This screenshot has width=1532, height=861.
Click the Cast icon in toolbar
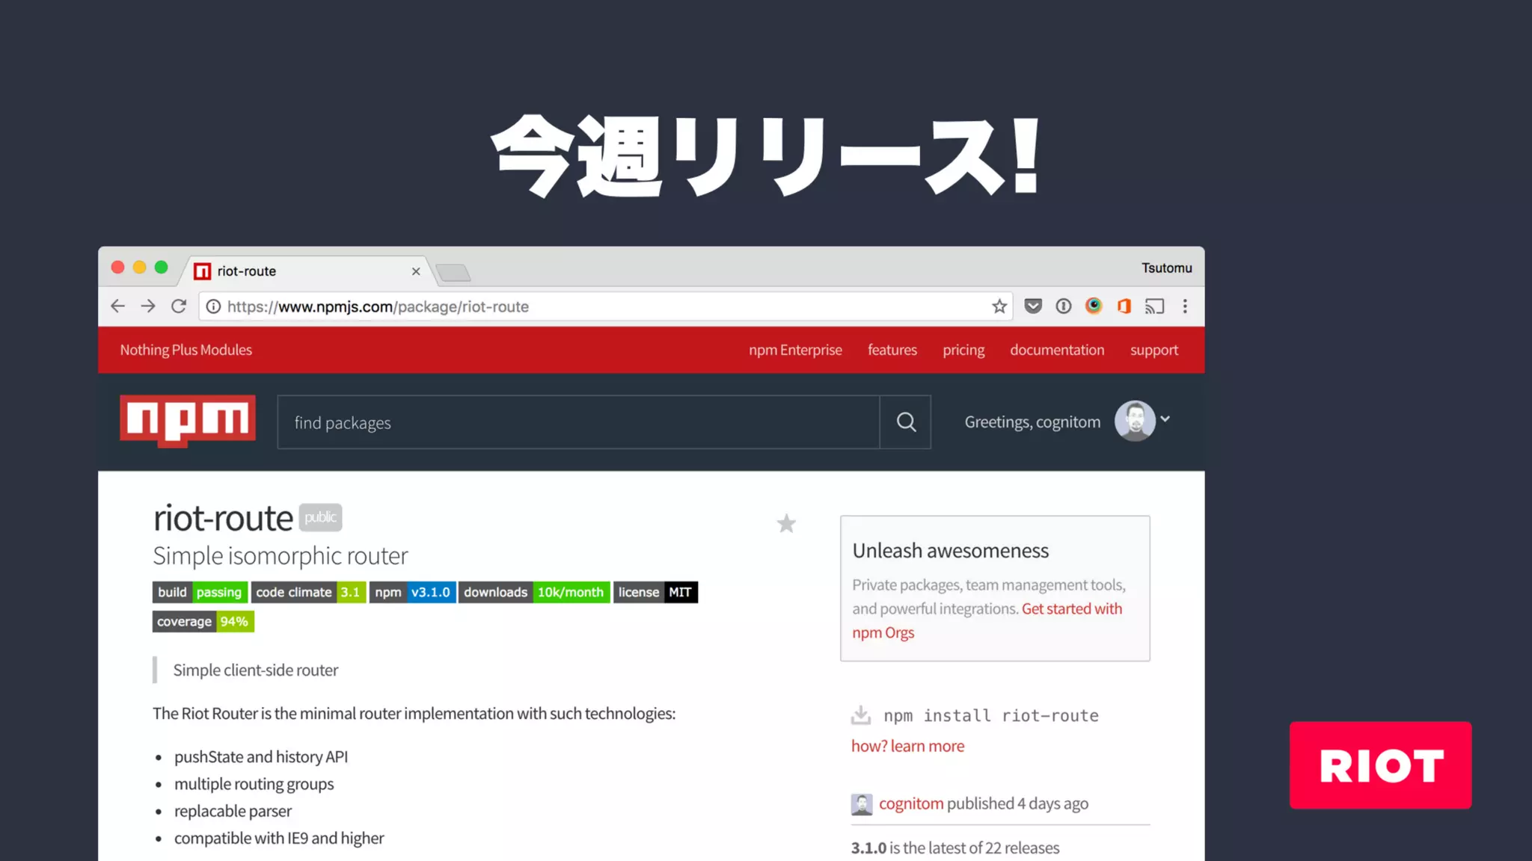1155,306
